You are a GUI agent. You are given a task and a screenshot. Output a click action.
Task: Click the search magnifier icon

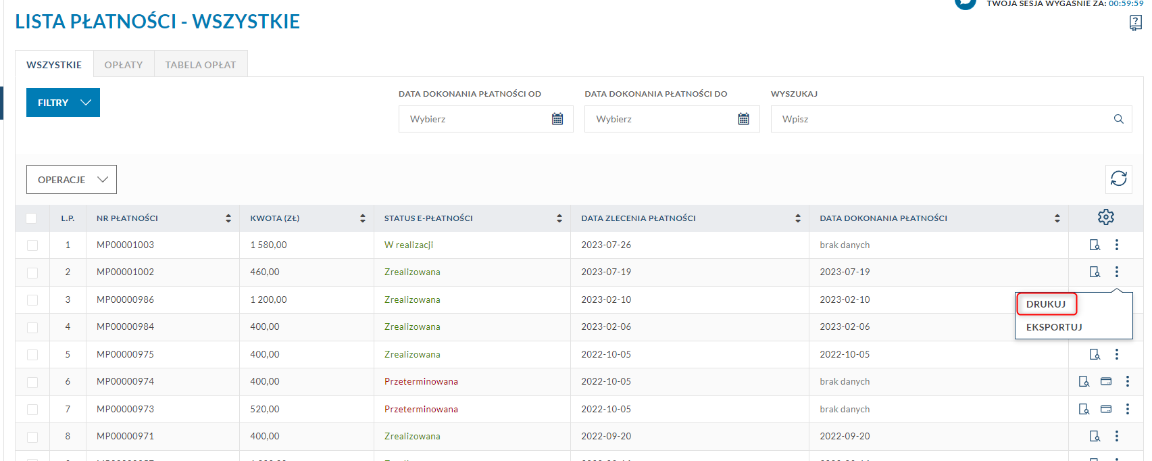click(1119, 119)
